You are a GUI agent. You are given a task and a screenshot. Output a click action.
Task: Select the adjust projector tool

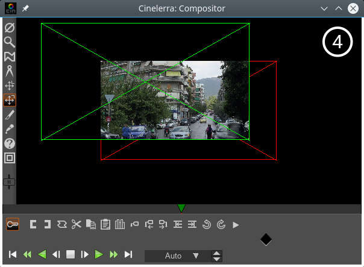10,100
